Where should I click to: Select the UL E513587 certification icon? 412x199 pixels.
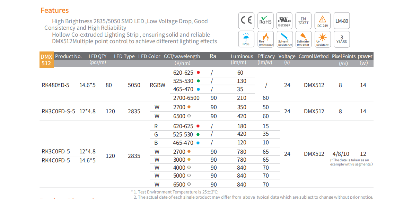tap(284, 21)
